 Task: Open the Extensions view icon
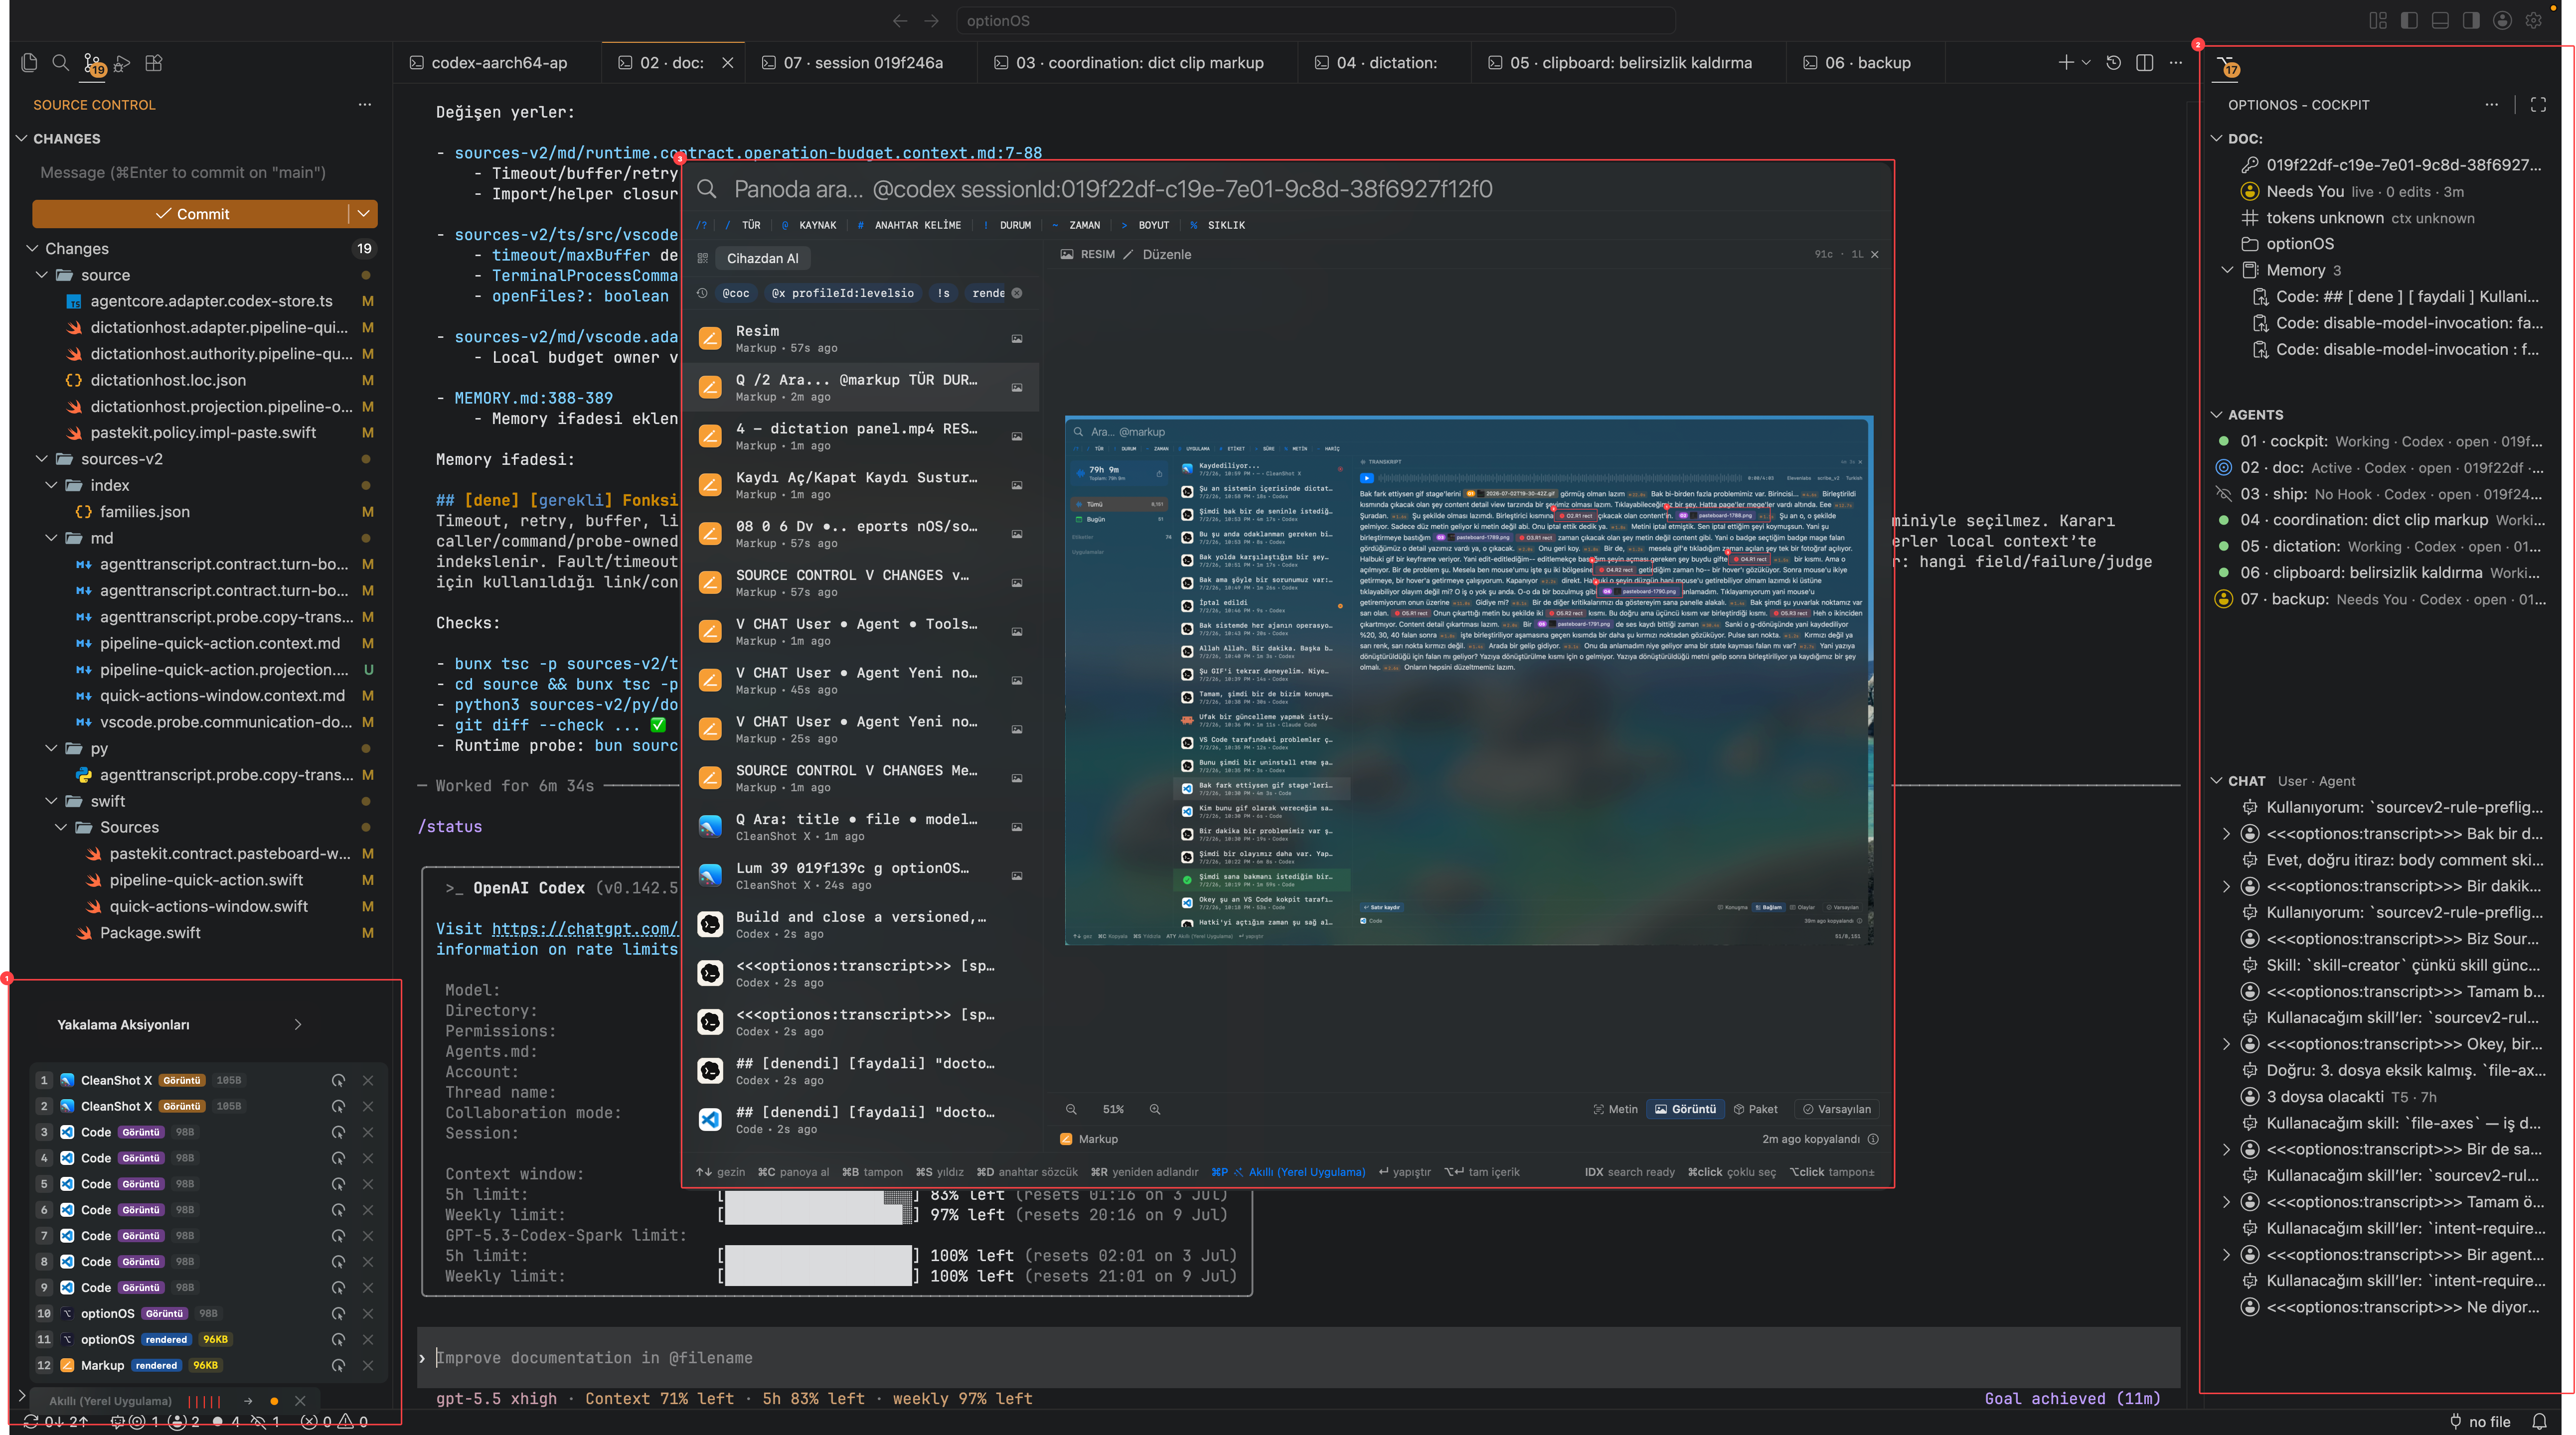click(x=153, y=63)
